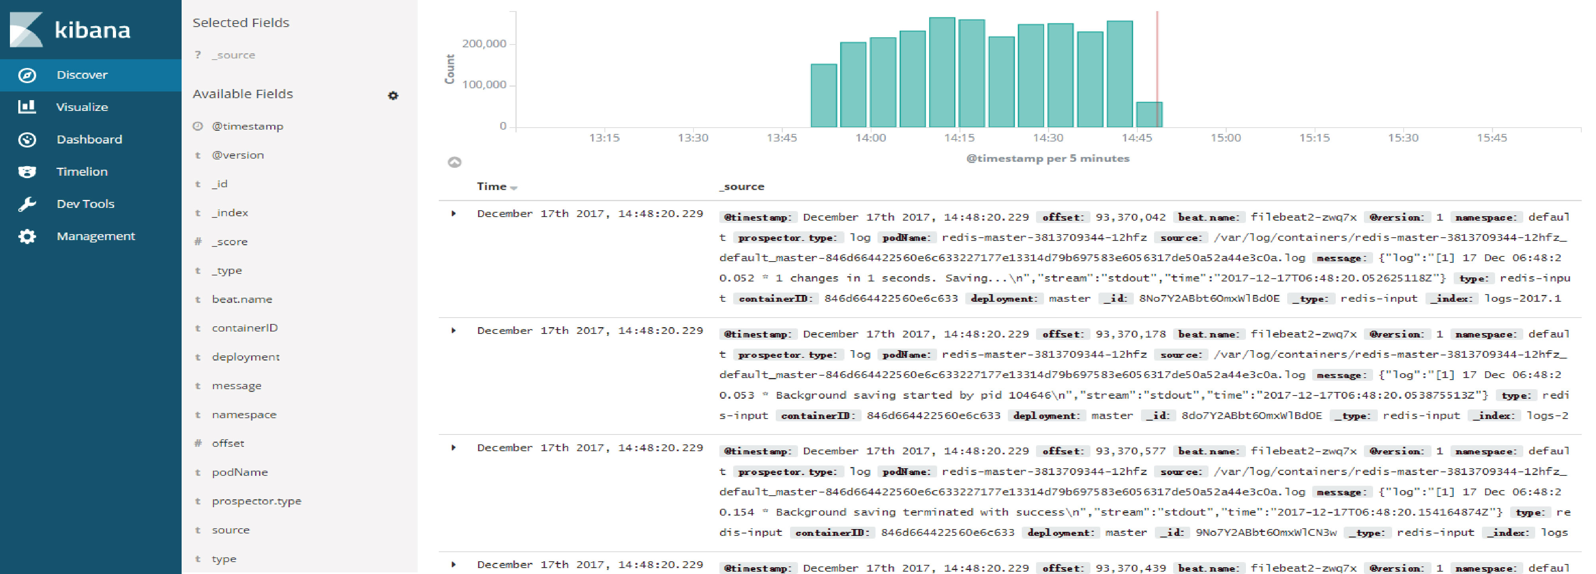1596x574 pixels.
Task: Select the @version available field
Action: (x=238, y=155)
